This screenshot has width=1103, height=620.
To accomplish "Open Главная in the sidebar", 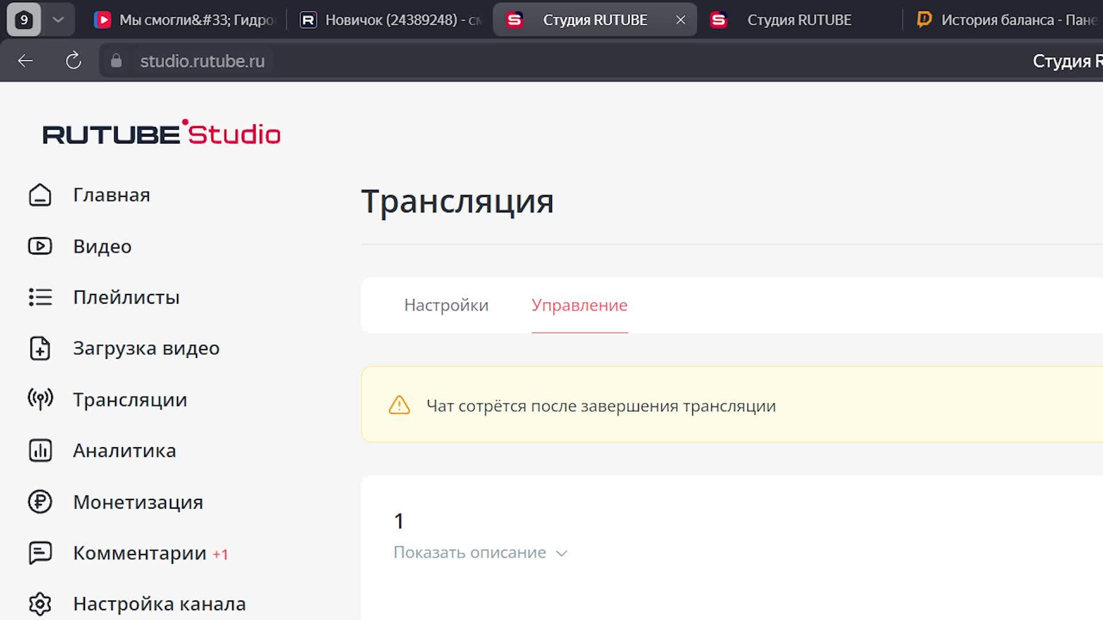I will pyautogui.click(x=111, y=195).
